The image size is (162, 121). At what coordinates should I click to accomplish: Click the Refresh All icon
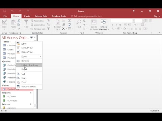[58, 22]
